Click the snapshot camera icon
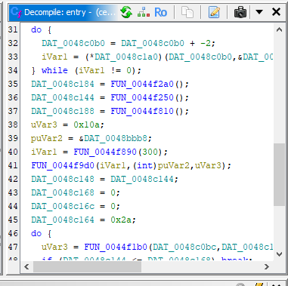Viewport: 288px width, 286px height. point(240,12)
